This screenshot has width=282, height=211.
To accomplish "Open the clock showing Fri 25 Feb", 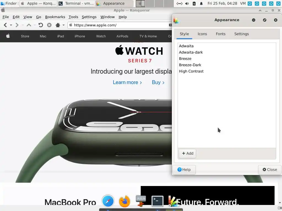I will tap(222, 3).
